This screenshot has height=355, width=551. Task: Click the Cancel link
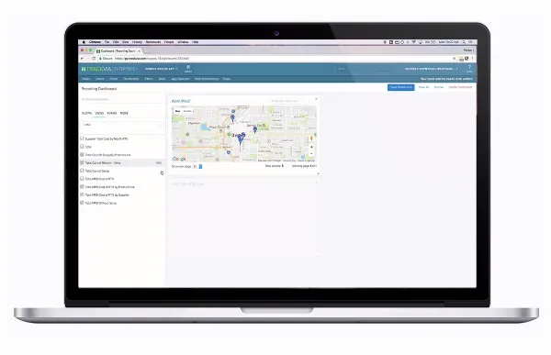pyautogui.click(x=439, y=87)
